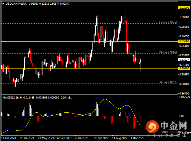Click the orange CNGOLD coin logo
Screen dimensions: 191x141
(x=152, y=127)
